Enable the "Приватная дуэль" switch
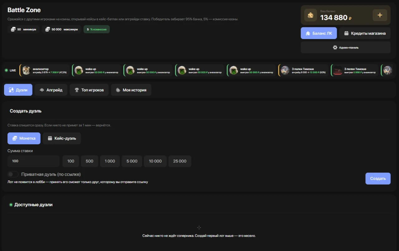Screen dimensions: 399x251 [13, 174]
